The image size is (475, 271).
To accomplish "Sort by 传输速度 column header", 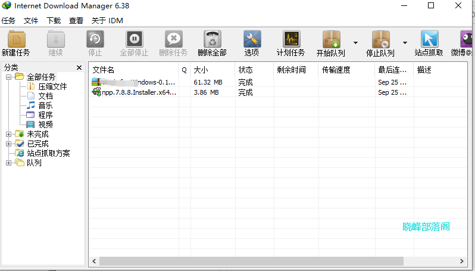I will tap(346, 70).
